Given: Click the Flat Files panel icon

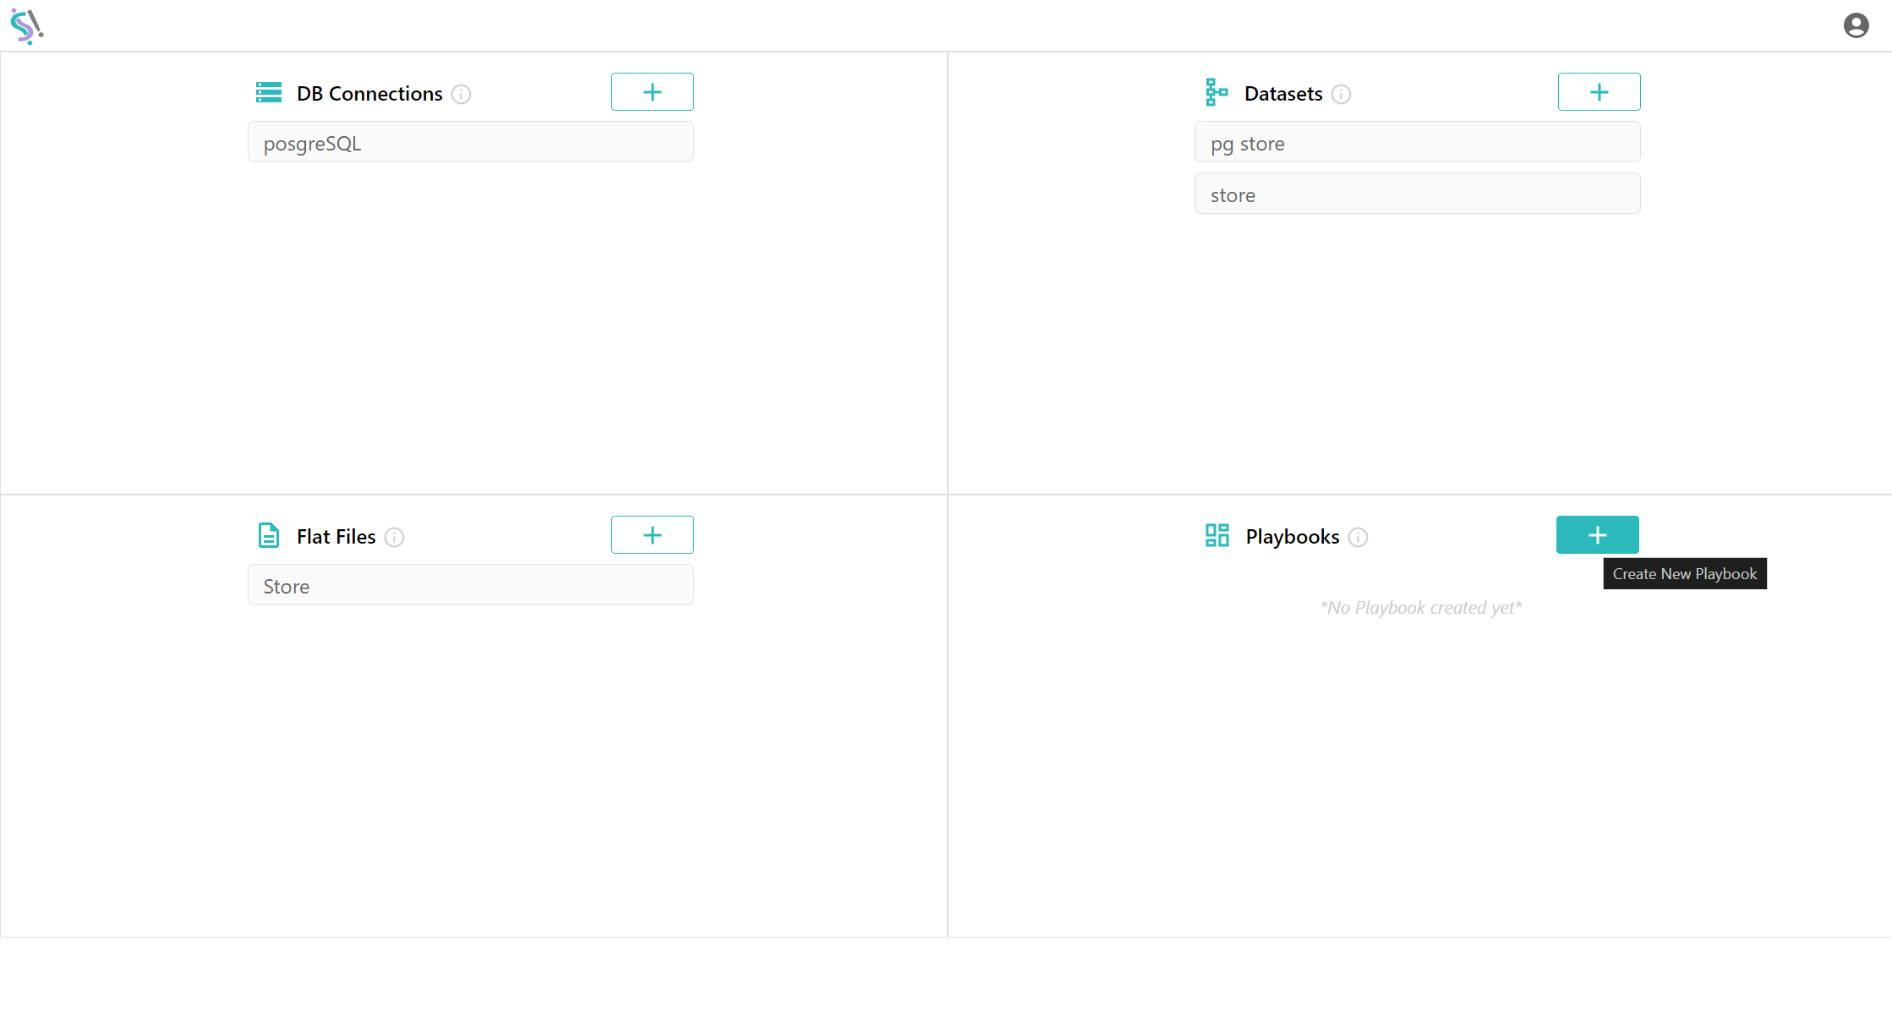Looking at the screenshot, I should pos(268,535).
